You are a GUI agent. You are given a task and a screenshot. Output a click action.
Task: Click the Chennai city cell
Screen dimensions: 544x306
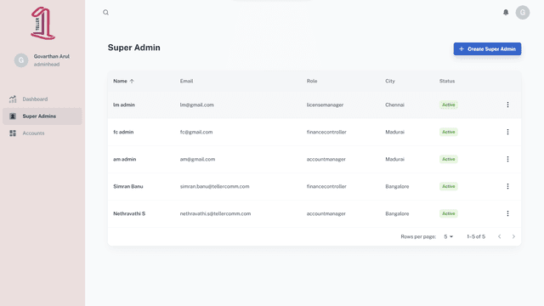[394, 105]
